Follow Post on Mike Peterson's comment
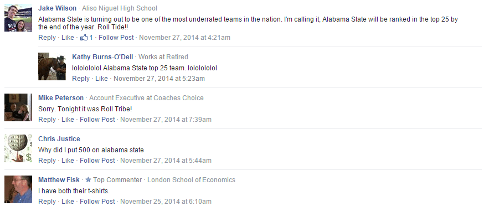The height and width of the screenshot is (206, 489). tap(97, 120)
